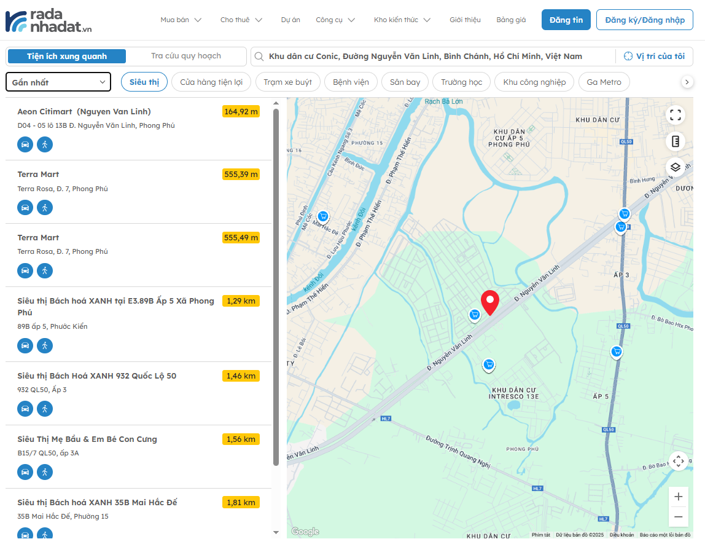705x547 pixels.
Task: Filter by Sân bay
Action: [x=405, y=82]
